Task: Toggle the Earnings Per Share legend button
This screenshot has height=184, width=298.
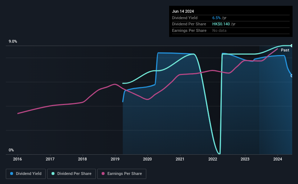Action: (122, 174)
